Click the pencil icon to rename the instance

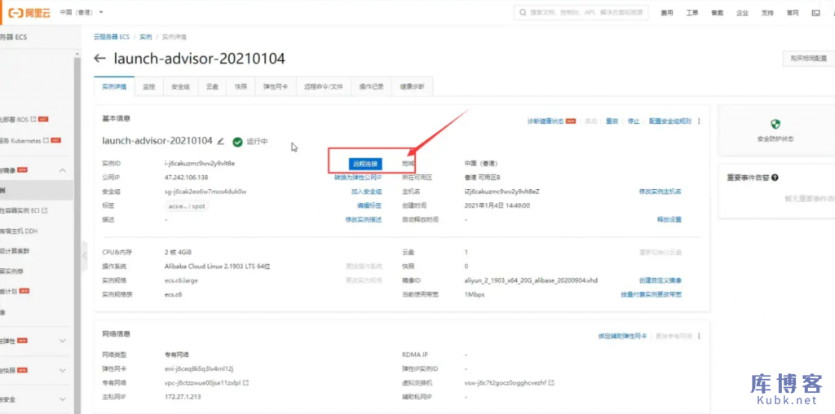pyautogui.click(x=221, y=141)
